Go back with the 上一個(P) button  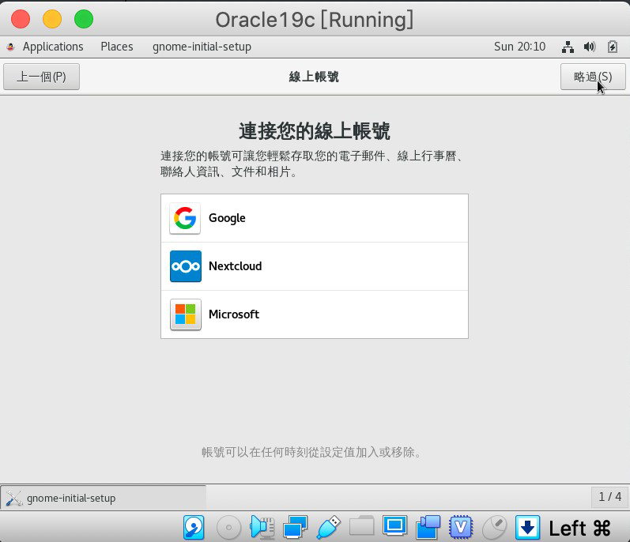(x=41, y=77)
